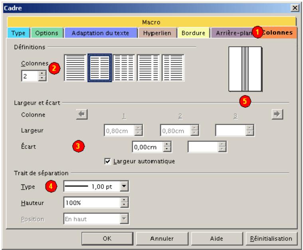The image size is (303, 250).
Task: Increase the Hauteur value with up spinner
Action: (x=124, y=200)
